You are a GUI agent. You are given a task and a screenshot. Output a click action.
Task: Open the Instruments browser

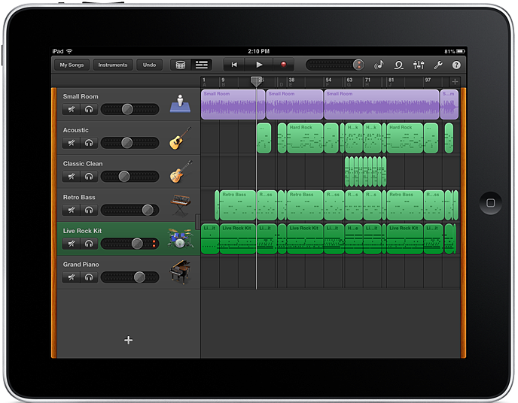113,65
